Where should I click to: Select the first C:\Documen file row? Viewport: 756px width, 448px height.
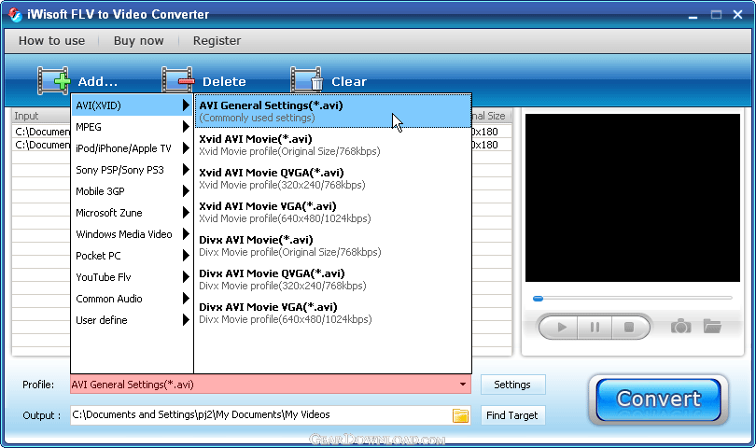click(41, 132)
